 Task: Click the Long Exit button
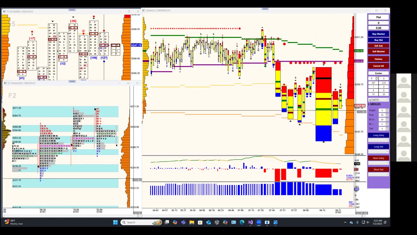379,147
